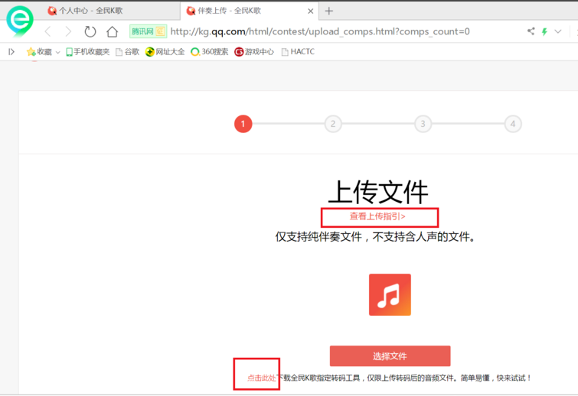
Task: Click the 点击此处 download link
Action: click(x=261, y=378)
